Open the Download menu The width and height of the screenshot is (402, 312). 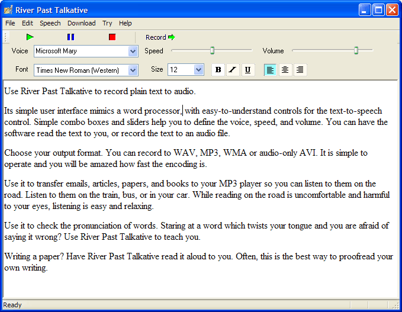82,23
